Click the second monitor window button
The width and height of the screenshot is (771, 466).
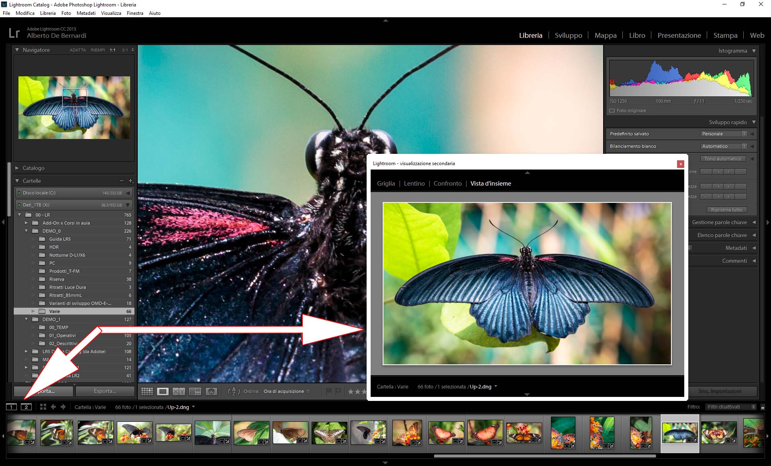(x=27, y=407)
